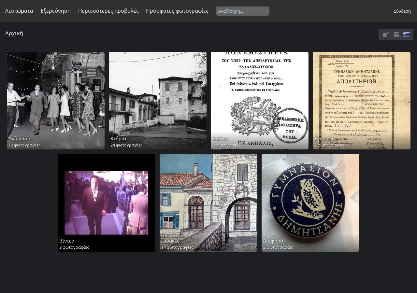
Task: Click the Σύνδεση login link
Action: pyautogui.click(x=402, y=11)
